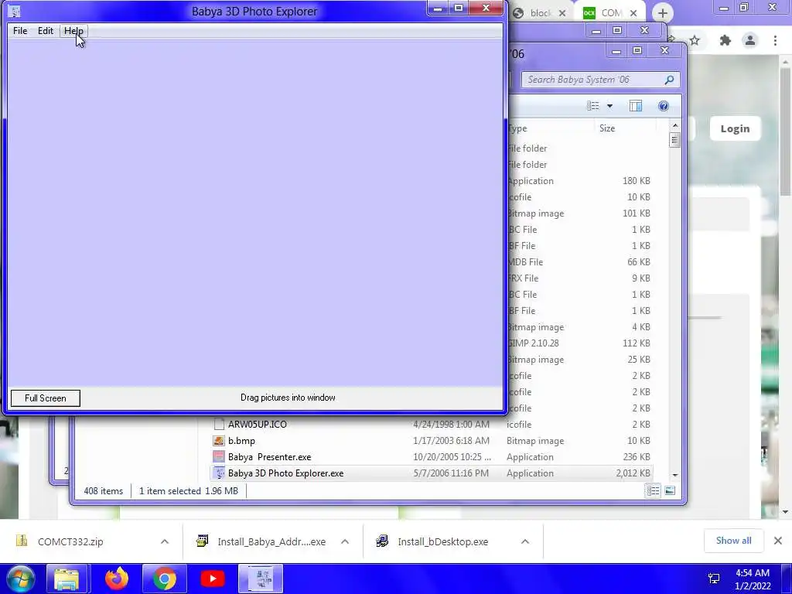Click the 180 KB Application size cell

pos(636,181)
